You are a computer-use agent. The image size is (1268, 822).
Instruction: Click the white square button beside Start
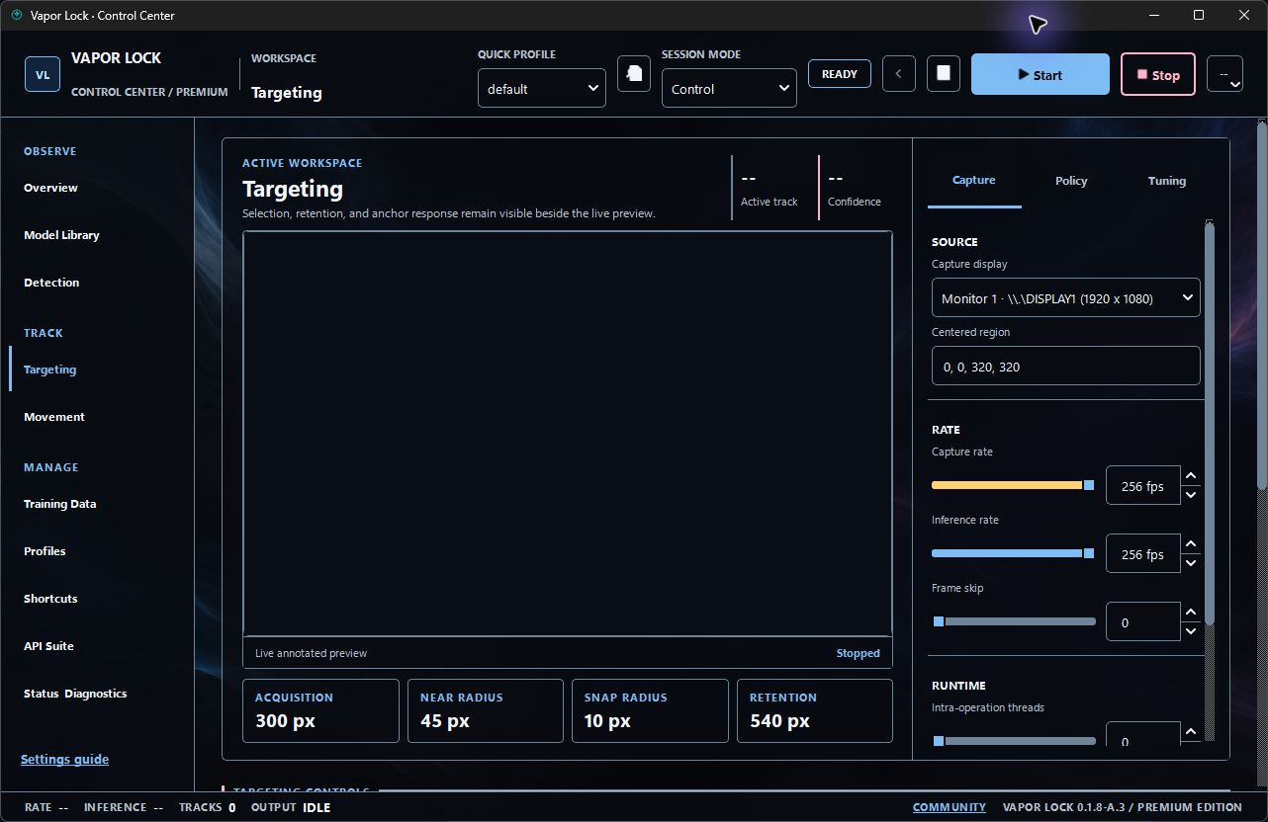(x=944, y=74)
